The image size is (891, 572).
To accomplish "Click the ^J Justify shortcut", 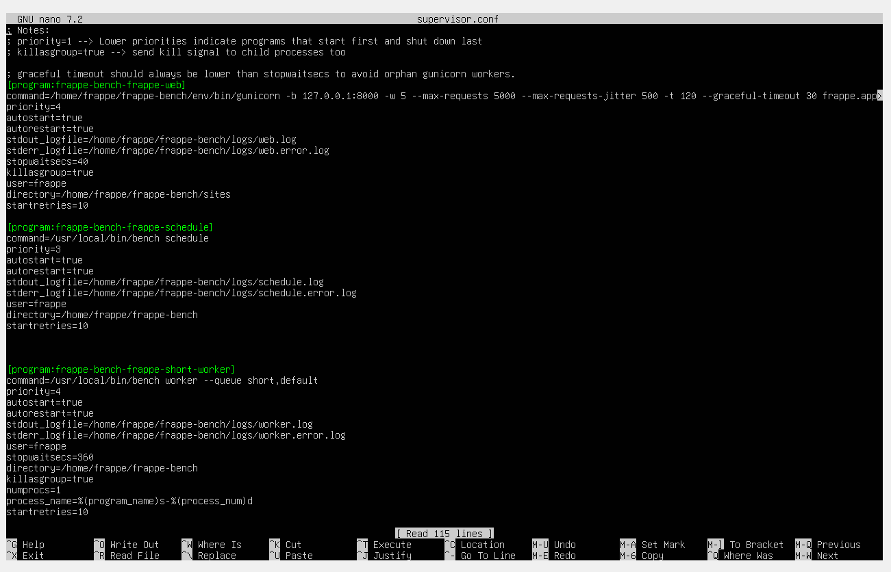I will point(384,556).
